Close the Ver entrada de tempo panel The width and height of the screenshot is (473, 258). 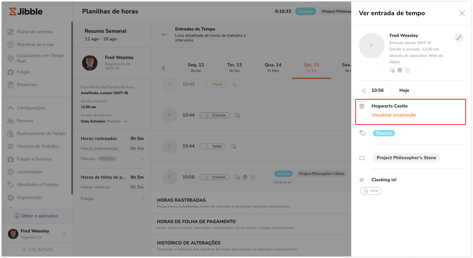tap(462, 13)
